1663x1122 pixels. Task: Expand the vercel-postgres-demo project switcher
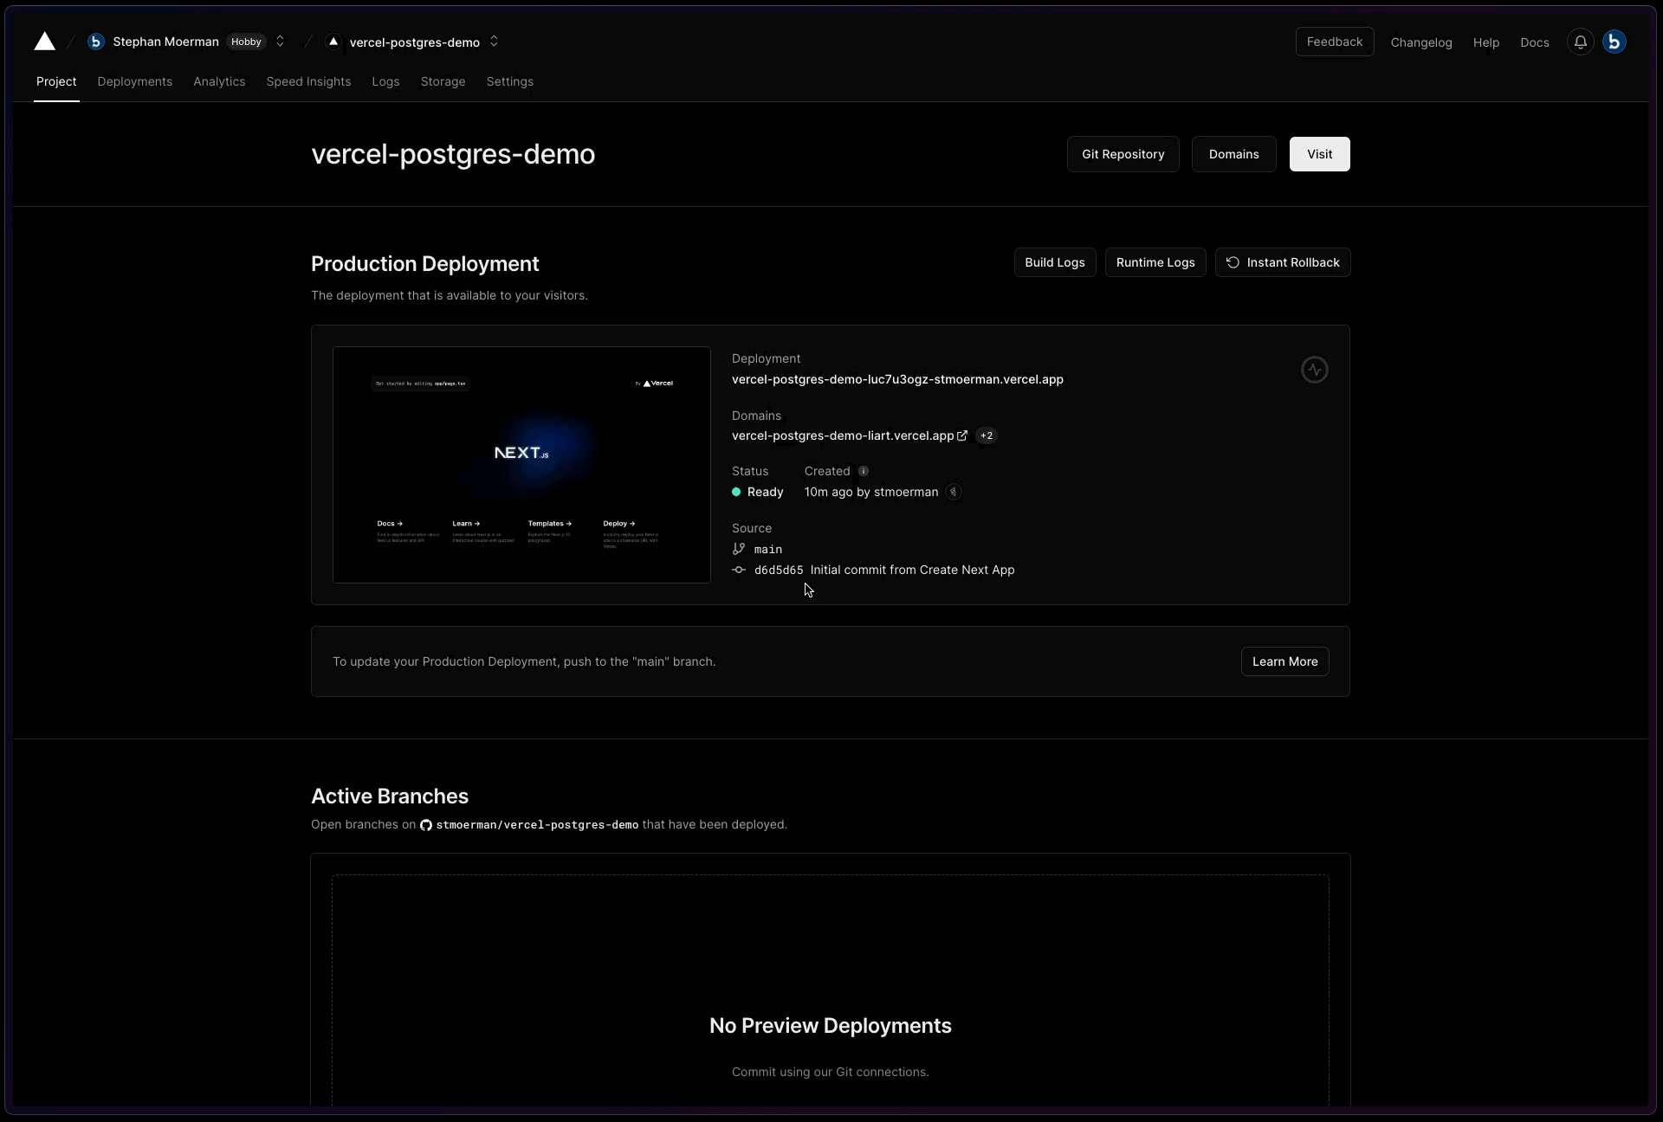(x=494, y=42)
